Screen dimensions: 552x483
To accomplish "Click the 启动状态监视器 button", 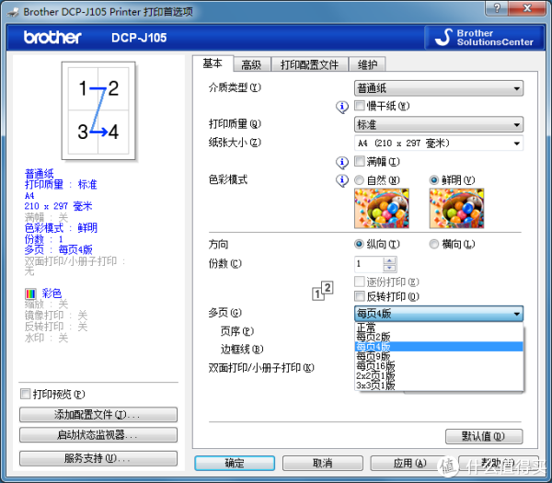I will [x=98, y=435].
